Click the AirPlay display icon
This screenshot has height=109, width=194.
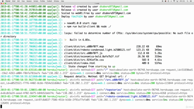(177, 1)
